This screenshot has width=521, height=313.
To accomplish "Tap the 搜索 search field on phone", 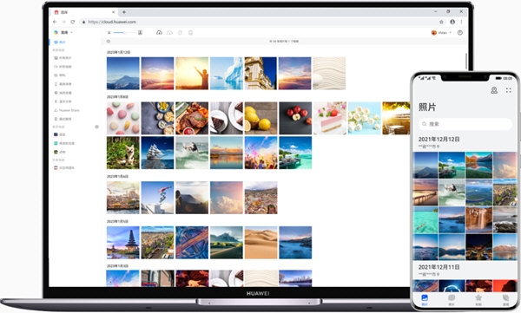I will pyautogui.click(x=465, y=124).
